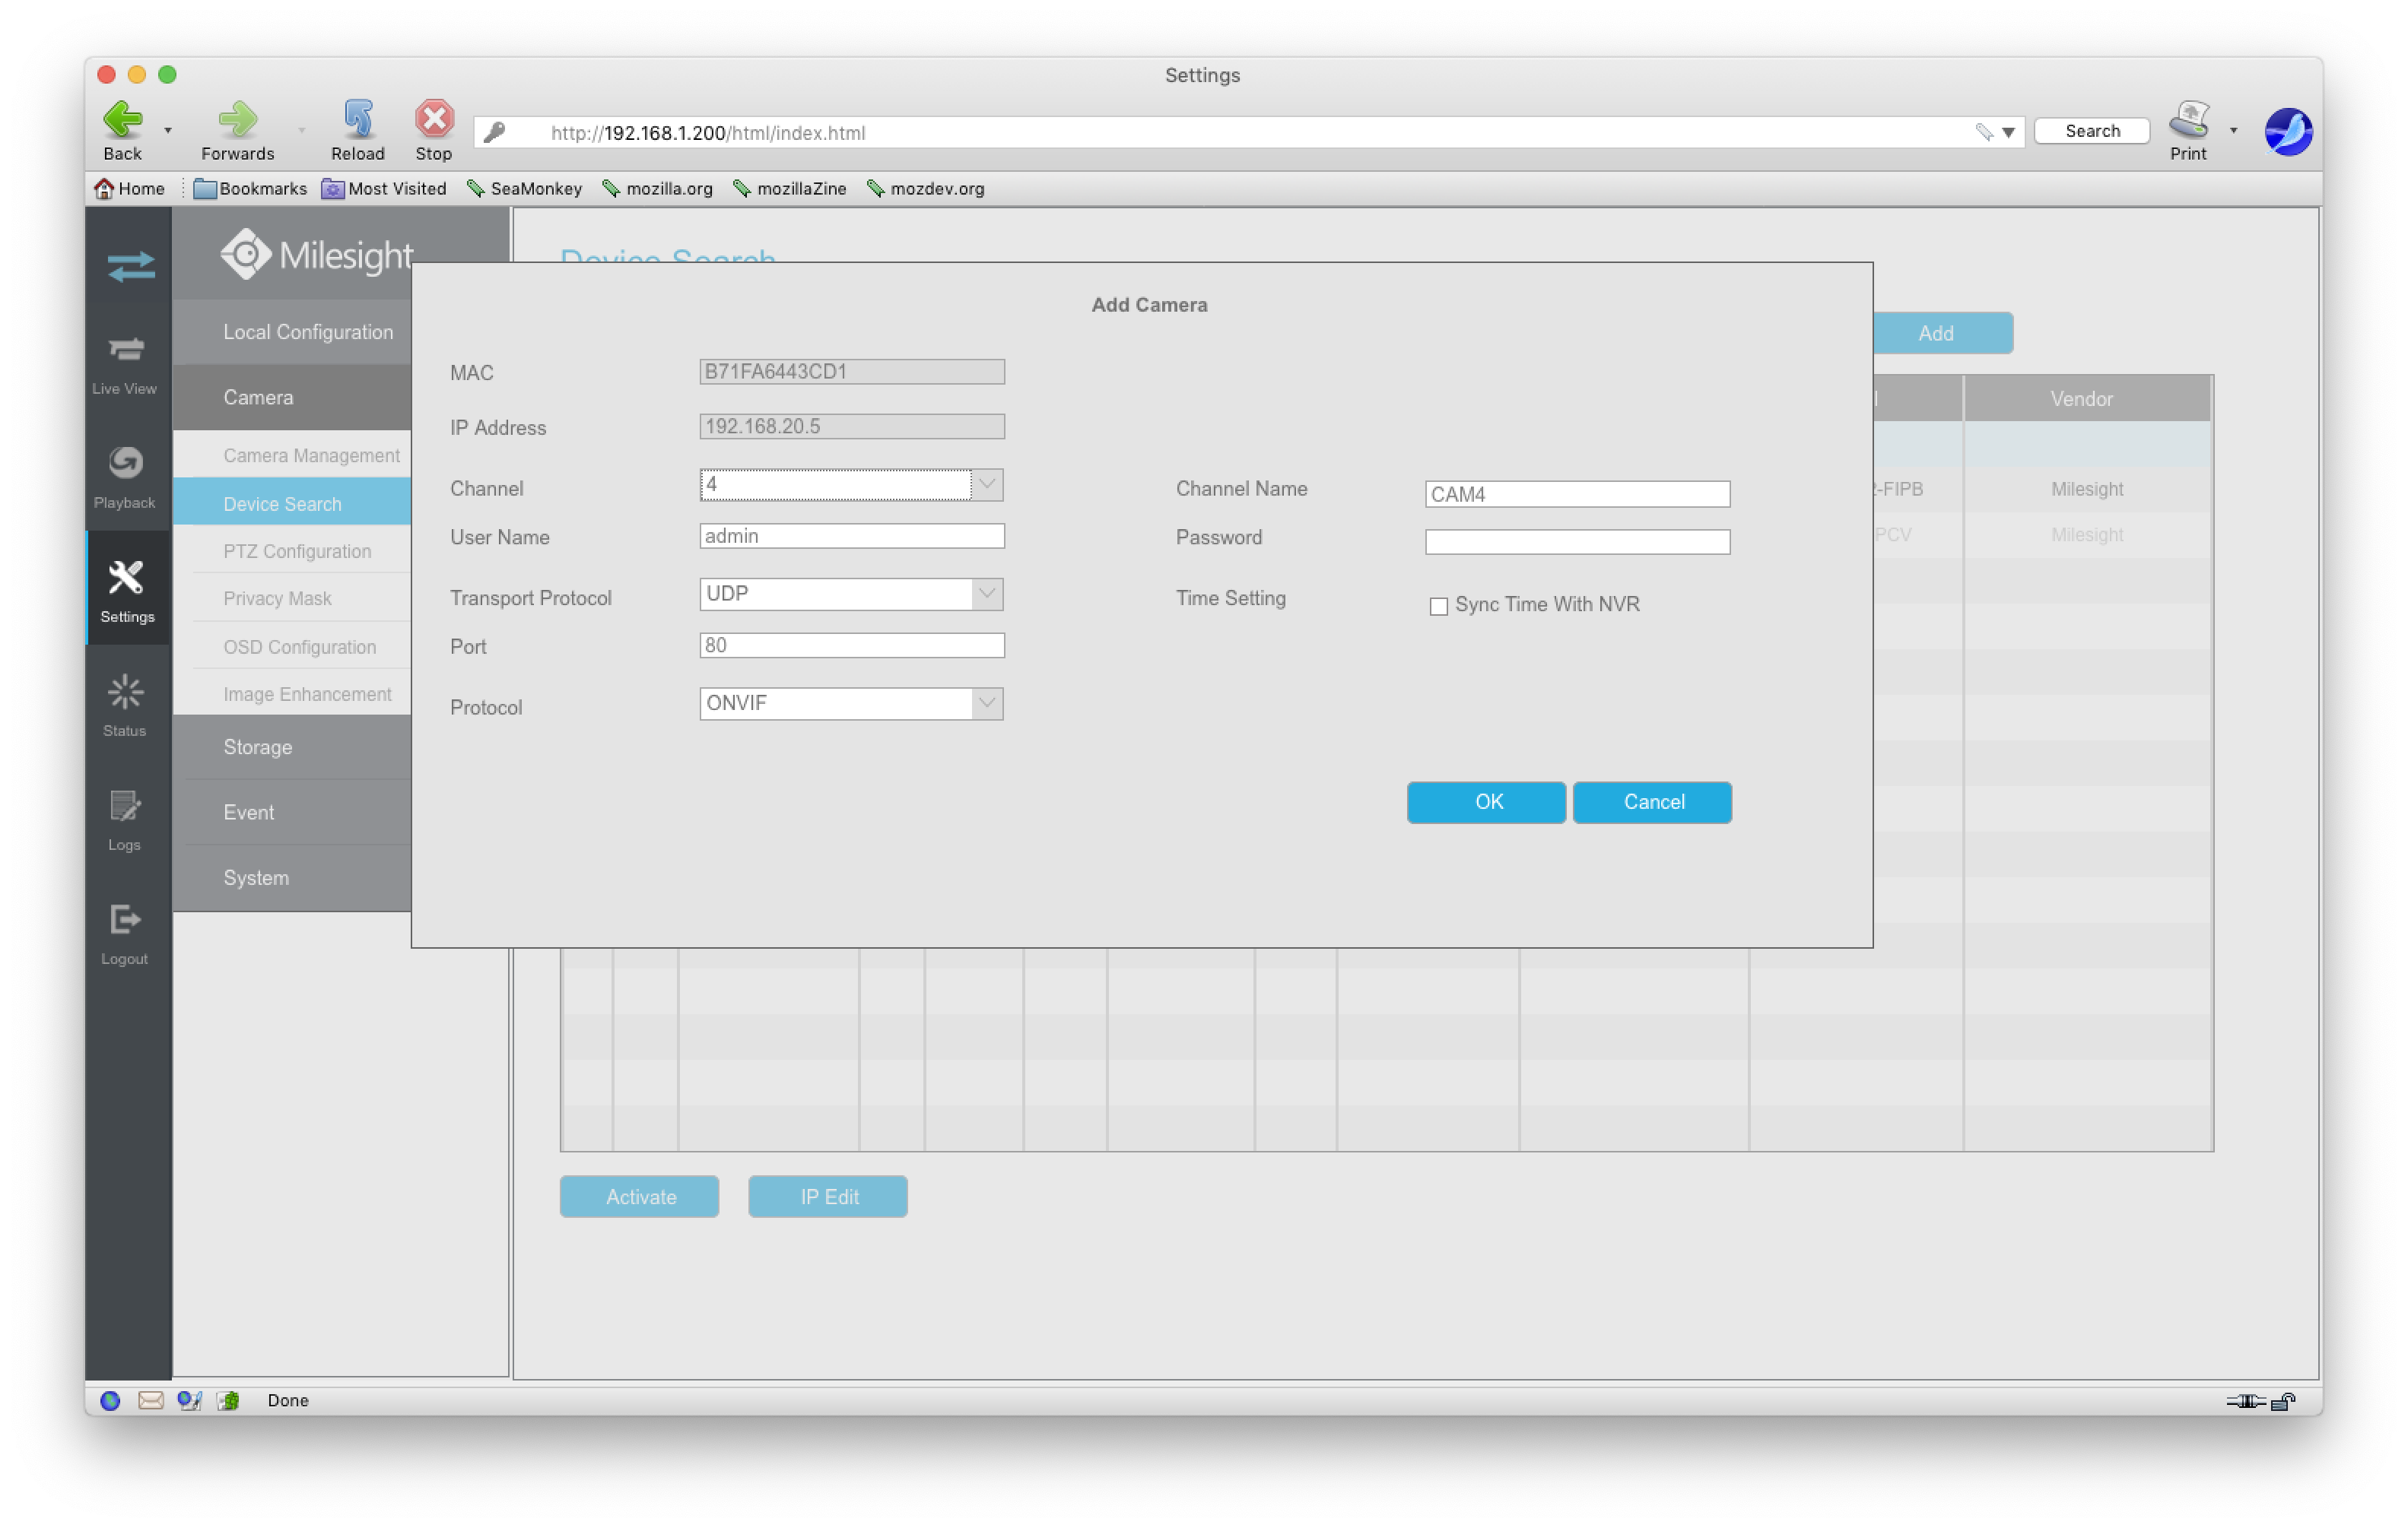Click the Reload toolbar icon
Viewport: 2408px width, 1528px height.
point(357,130)
